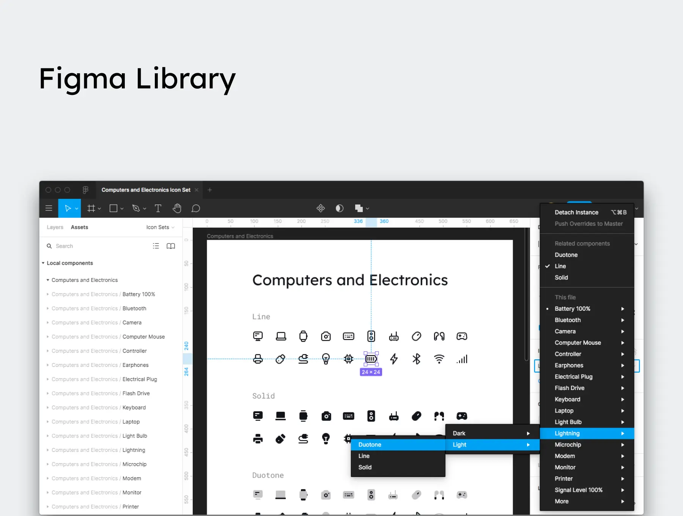
Task: Switch to the Layers tab
Action: (55, 227)
